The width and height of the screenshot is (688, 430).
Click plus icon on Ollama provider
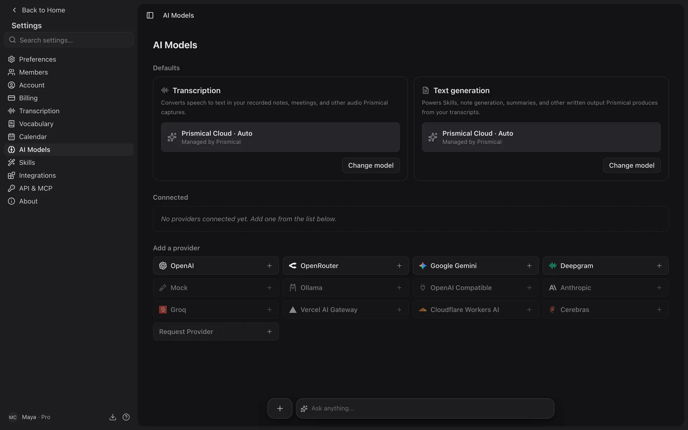pos(399,288)
